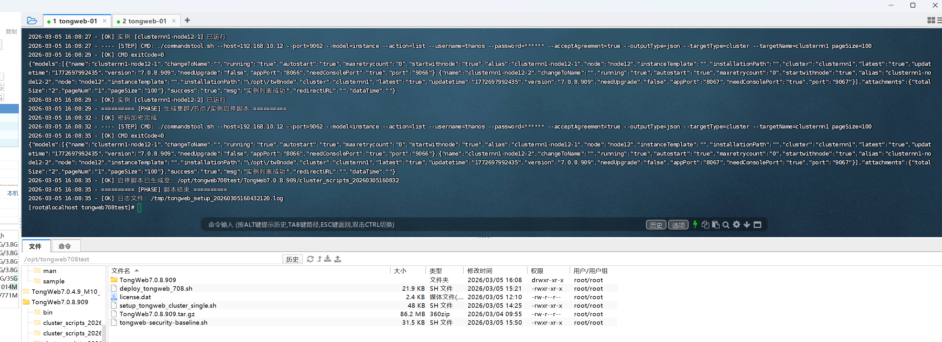942x342 pixels.
Task: Open the tab grid layout view icon
Action: (x=931, y=20)
